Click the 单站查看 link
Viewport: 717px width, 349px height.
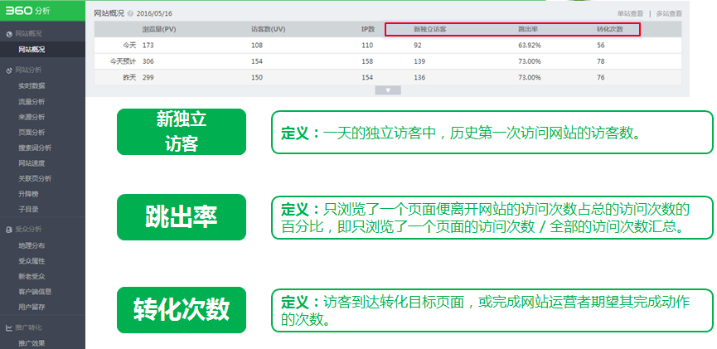(631, 14)
